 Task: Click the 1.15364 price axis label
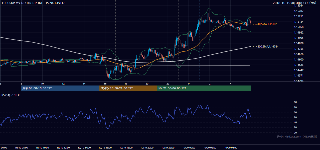298,5
